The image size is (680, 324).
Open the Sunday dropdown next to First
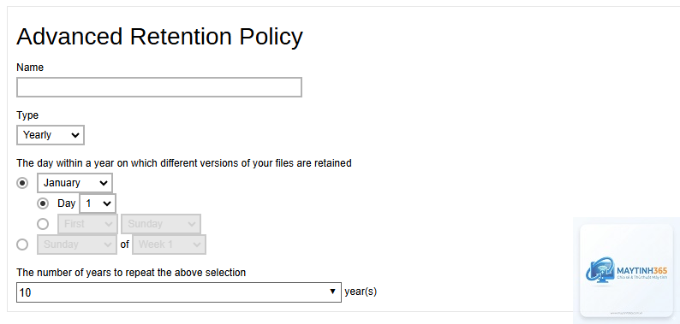(161, 224)
